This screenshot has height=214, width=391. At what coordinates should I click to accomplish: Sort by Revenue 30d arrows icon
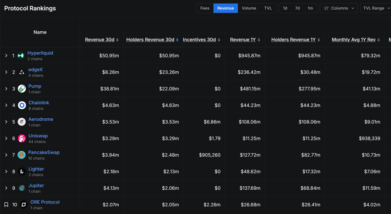pos(117,40)
